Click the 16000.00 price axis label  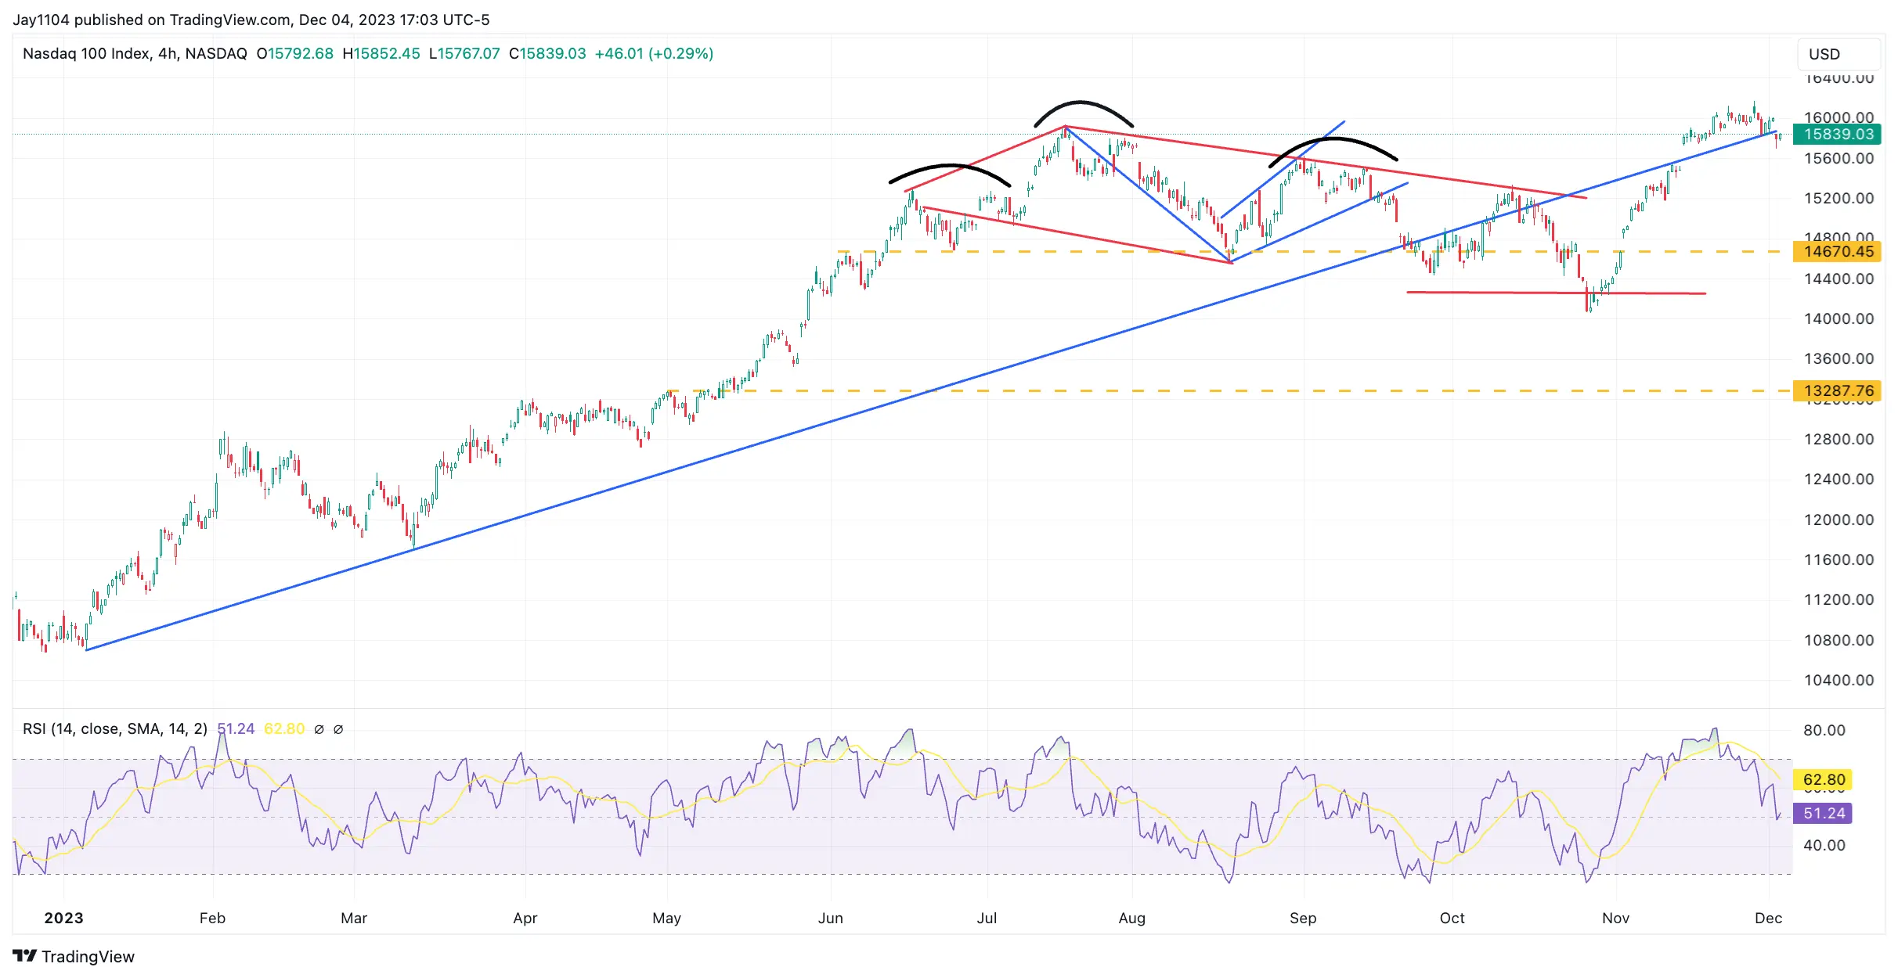tap(1838, 117)
